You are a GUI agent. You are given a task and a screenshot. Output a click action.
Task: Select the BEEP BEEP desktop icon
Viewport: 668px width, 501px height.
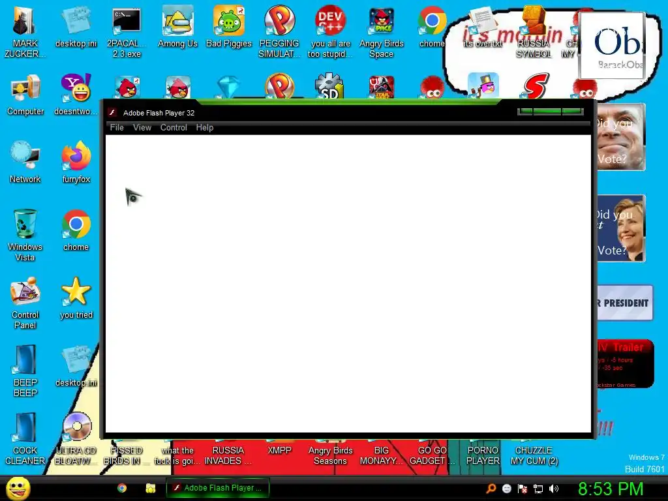pos(25,371)
